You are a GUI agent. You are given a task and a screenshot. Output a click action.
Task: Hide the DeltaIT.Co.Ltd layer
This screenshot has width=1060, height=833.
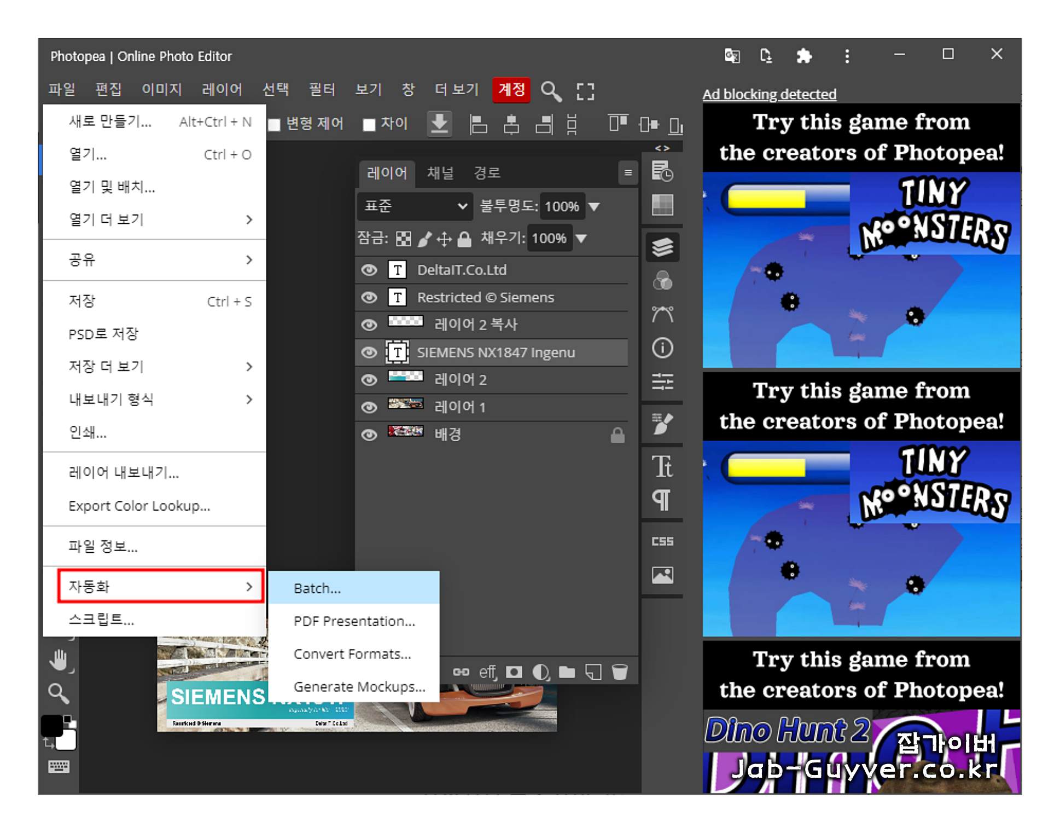[369, 270]
